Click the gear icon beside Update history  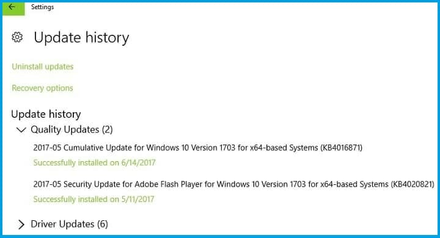click(17, 37)
